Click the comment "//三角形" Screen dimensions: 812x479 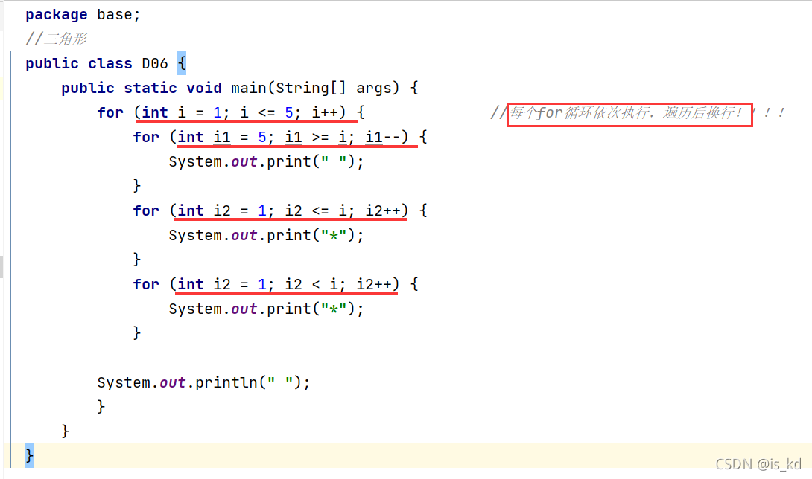coord(56,39)
